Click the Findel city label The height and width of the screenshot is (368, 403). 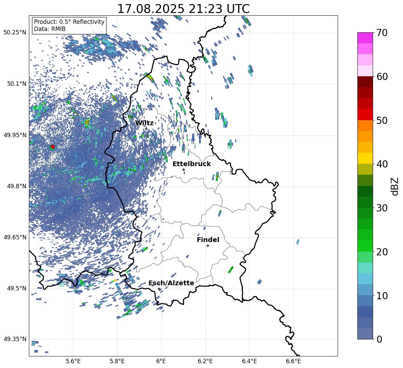(x=208, y=240)
